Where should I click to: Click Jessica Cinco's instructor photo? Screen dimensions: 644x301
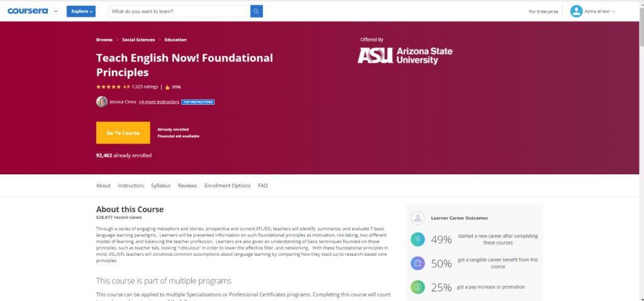coord(101,102)
